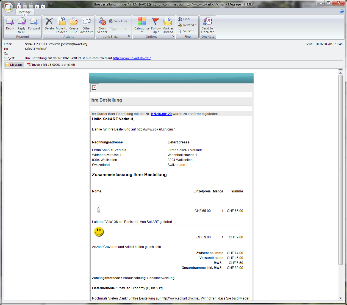Click the Rechnungsadresse heading
The height and width of the screenshot is (305, 347).
point(107,142)
